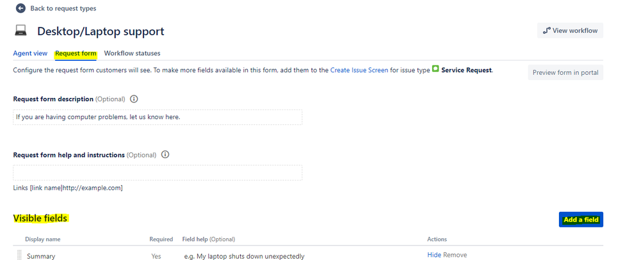Go back to request types link

tap(63, 8)
